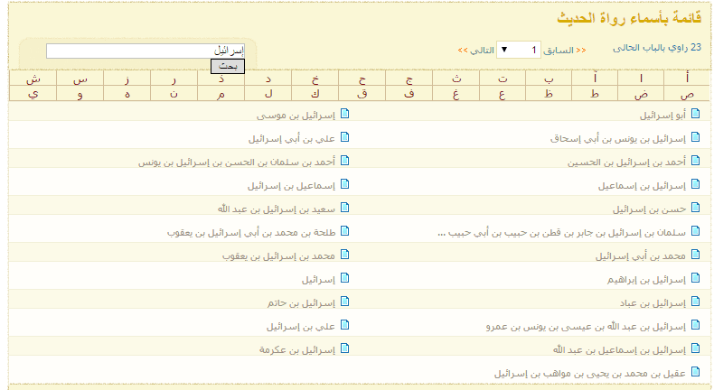Click the document icon beside عقيل بن محمد بن يحيى
The width and height of the screenshot is (714, 390).
[694, 372]
